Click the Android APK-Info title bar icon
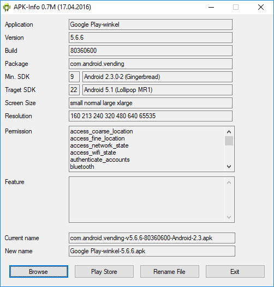 [x=7, y=7]
